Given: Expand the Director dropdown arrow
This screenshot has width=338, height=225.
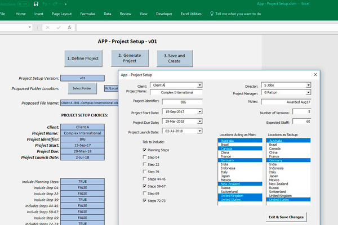Looking at the screenshot, I should click(309, 85).
